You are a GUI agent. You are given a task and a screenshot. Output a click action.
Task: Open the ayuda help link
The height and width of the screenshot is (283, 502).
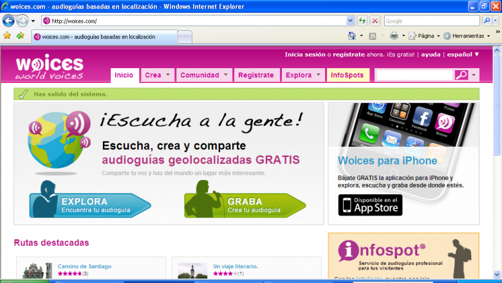coord(431,55)
